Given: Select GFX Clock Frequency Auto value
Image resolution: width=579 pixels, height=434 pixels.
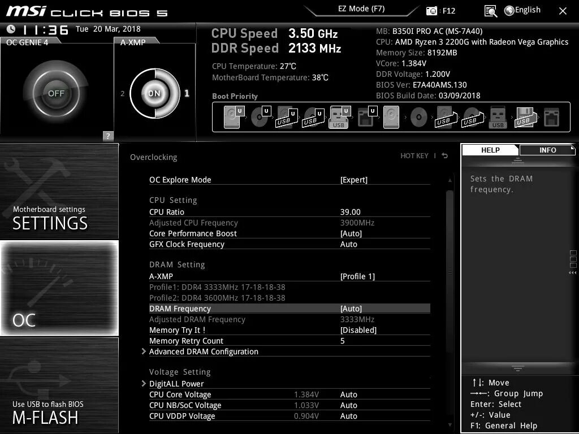Looking at the screenshot, I should (348, 244).
